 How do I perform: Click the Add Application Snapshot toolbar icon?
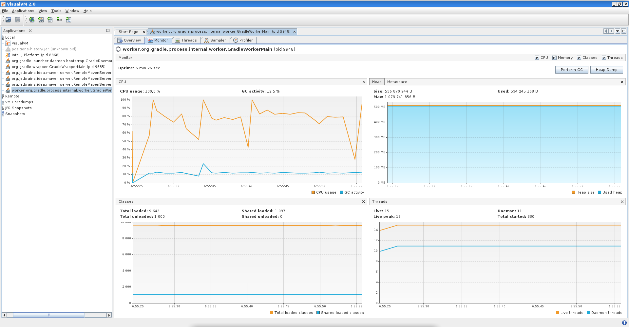click(x=68, y=20)
